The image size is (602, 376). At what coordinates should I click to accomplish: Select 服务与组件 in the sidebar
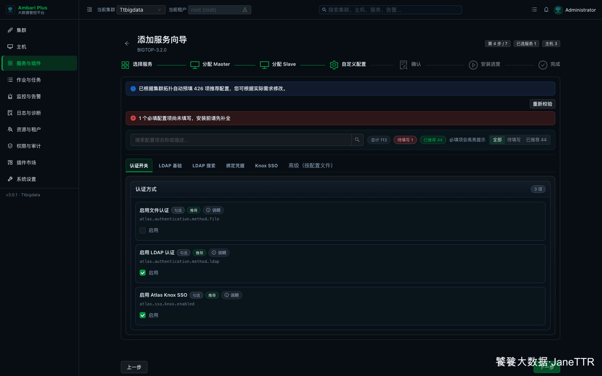[x=40, y=63]
